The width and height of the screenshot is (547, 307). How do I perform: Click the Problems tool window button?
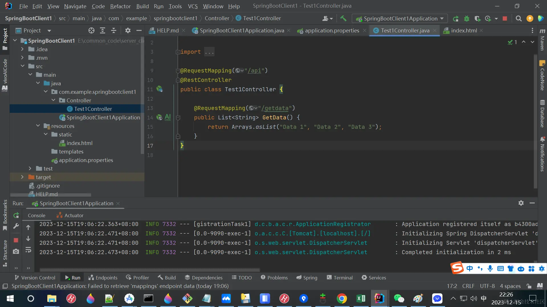(274, 277)
